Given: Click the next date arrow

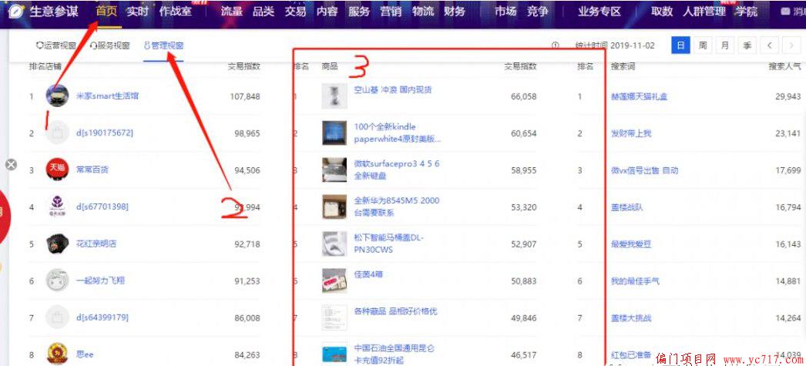Looking at the screenshot, I should (x=791, y=45).
